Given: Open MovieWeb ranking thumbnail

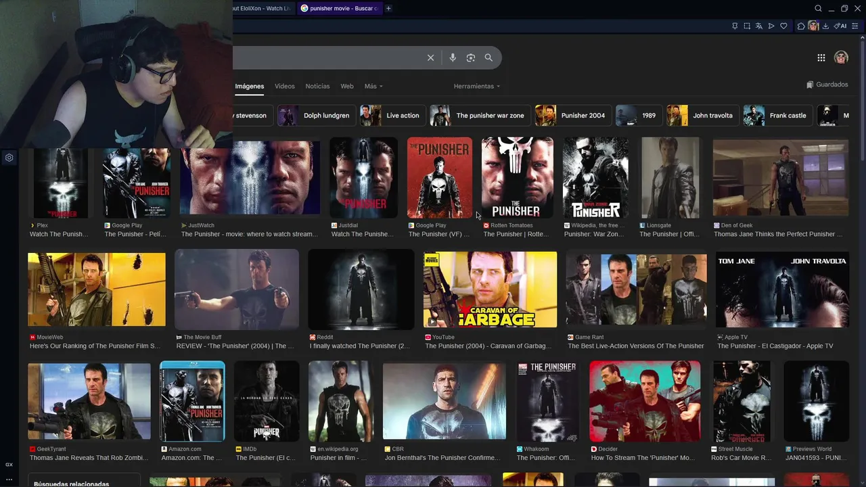Looking at the screenshot, I should [97, 289].
